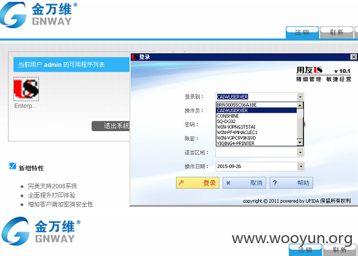This screenshot has width=358, height=256.
Task: Click the list scrollbar up arrow
Action: pos(300,105)
